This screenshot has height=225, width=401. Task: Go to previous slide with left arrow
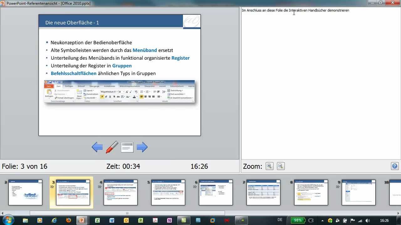click(97, 147)
